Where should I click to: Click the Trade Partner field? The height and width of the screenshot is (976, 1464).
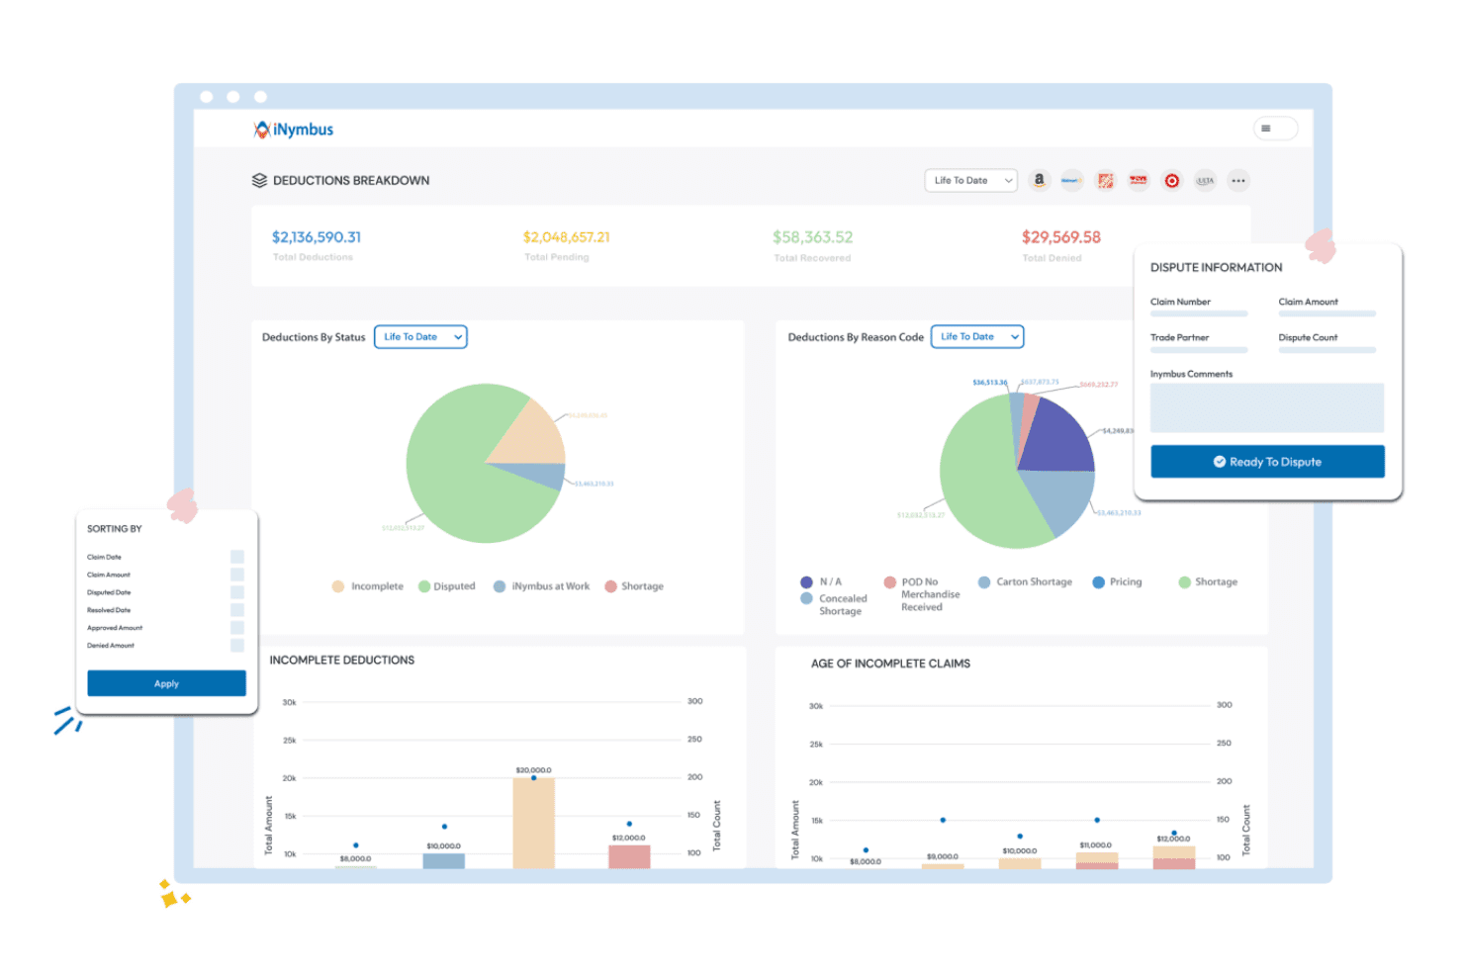pos(1199,349)
